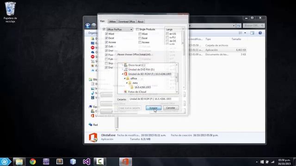Click the Explorer search box

pos(253,26)
